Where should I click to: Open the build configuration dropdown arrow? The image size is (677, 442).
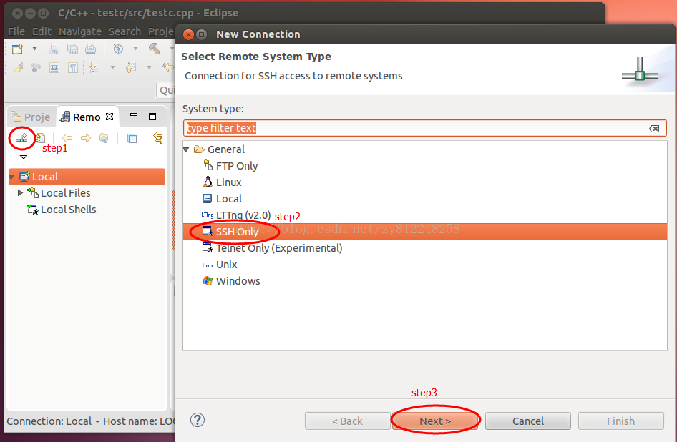135,49
